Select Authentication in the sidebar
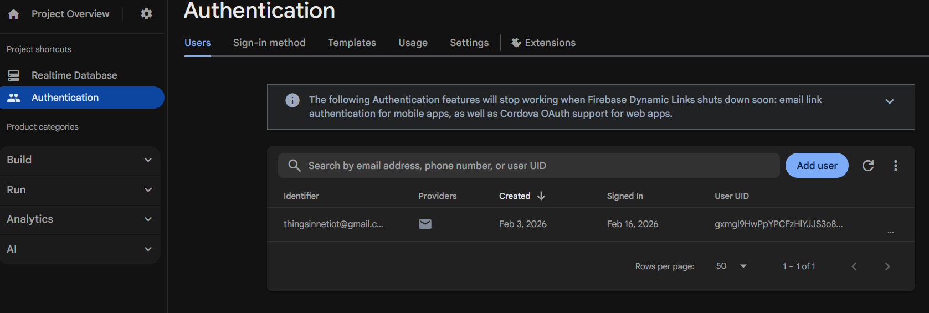Screen dimensions: 929x313 pos(82,98)
